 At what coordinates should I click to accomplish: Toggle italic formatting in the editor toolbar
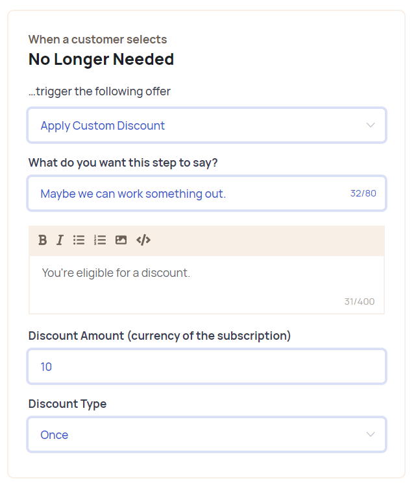click(x=60, y=240)
